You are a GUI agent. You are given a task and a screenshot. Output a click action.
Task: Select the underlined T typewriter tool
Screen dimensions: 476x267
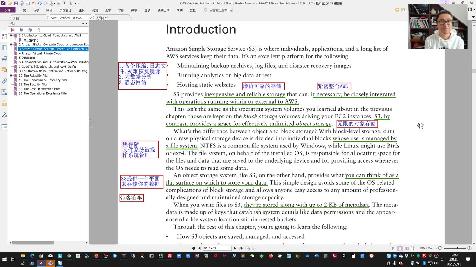point(64,3)
